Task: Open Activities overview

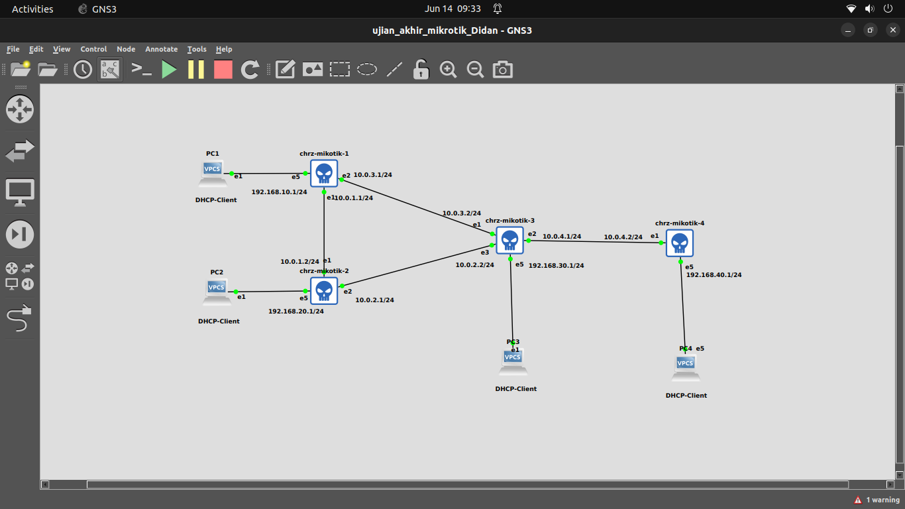Action: click(32, 9)
